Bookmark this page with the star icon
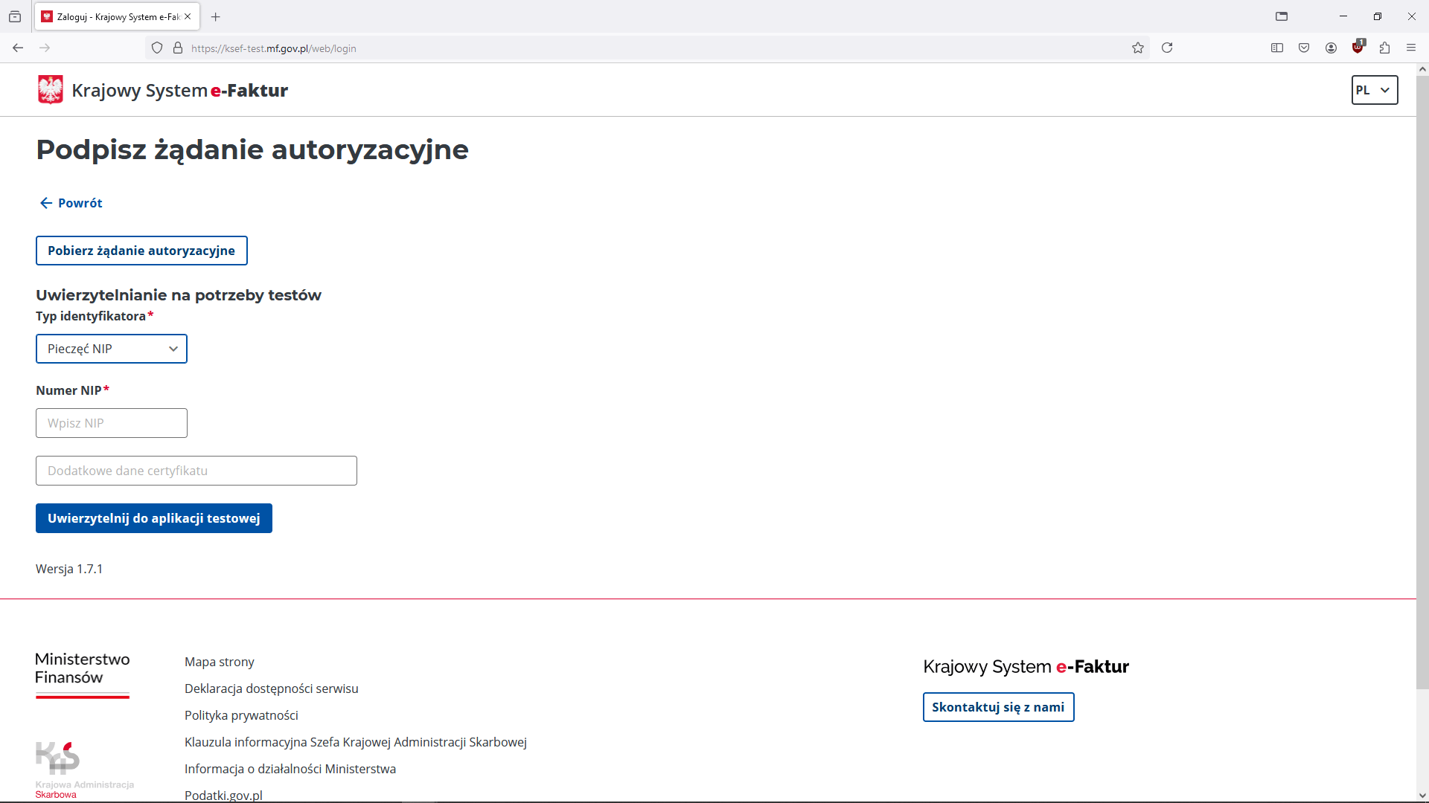Viewport: 1429px width, 803px height. pyautogui.click(x=1138, y=48)
